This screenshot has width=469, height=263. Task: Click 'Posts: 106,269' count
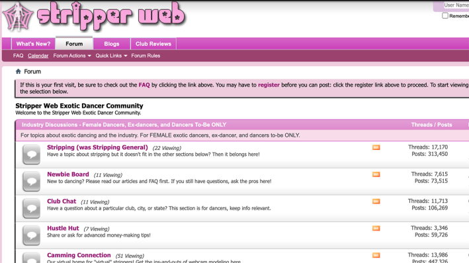(x=429, y=207)
